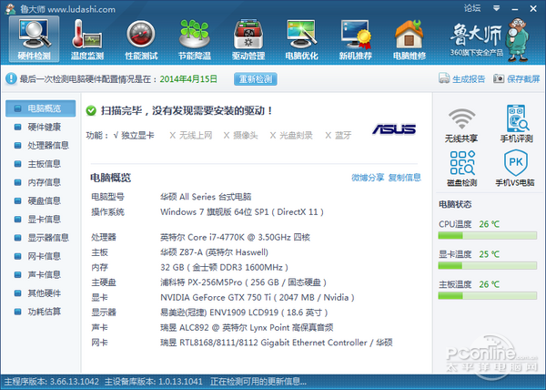
Task: Click the RTL8168 Ethernet Controller text
Action: click(x=276, y=343)
